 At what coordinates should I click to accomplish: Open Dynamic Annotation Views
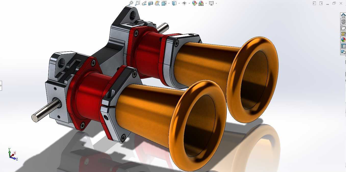tap(157, 3)
